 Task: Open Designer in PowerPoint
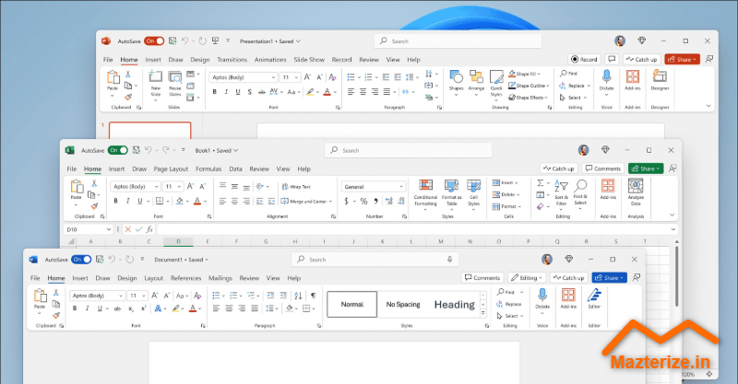click(x=660, y=80)
